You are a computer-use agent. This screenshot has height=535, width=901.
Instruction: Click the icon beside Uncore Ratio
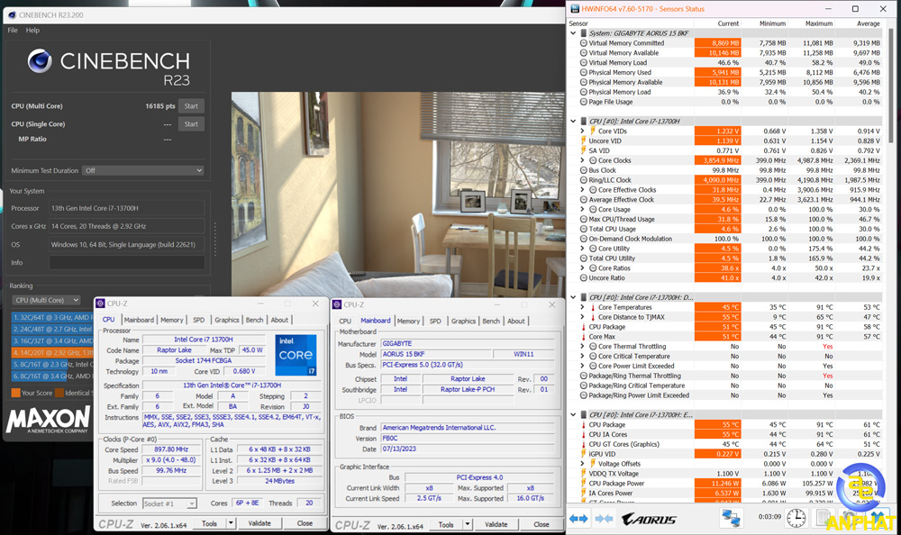tap(583, 277)
